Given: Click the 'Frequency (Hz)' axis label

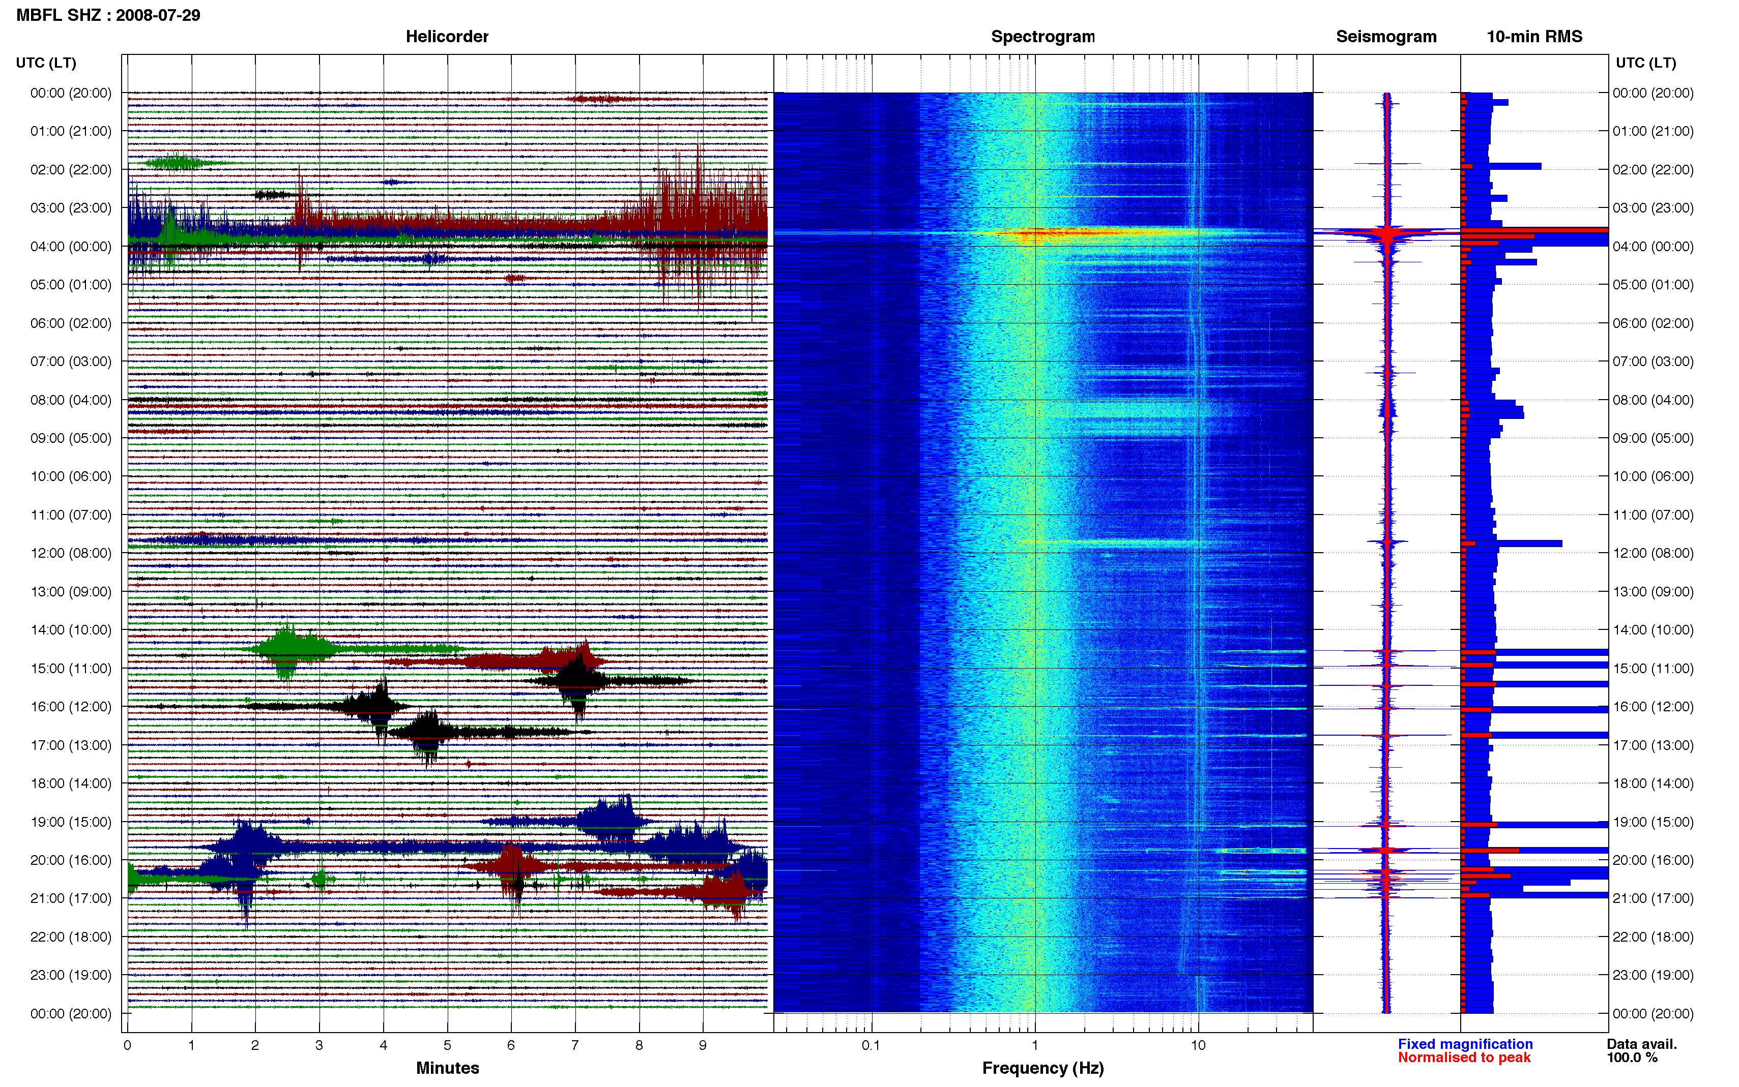Looking at the screenshot, I should click(1043, 1068).
